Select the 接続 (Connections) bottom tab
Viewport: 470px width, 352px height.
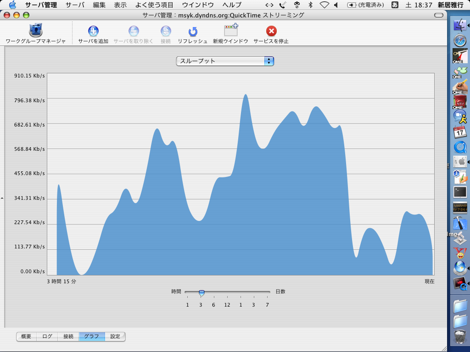pyautogui.click(x=68, y=336)
